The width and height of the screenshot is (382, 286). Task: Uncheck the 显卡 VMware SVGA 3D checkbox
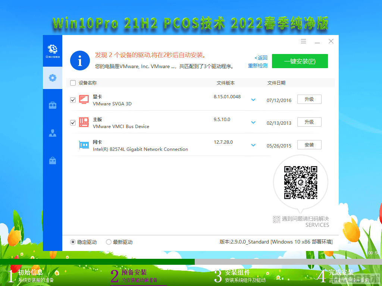tap(73, 100)
